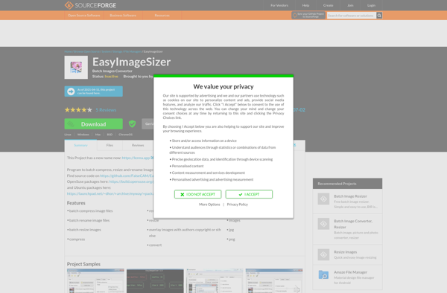This screenshot has width=447, height=293.
Task: Open the lenna.app link
Action: pyautogui.click(x=136, y=158)
